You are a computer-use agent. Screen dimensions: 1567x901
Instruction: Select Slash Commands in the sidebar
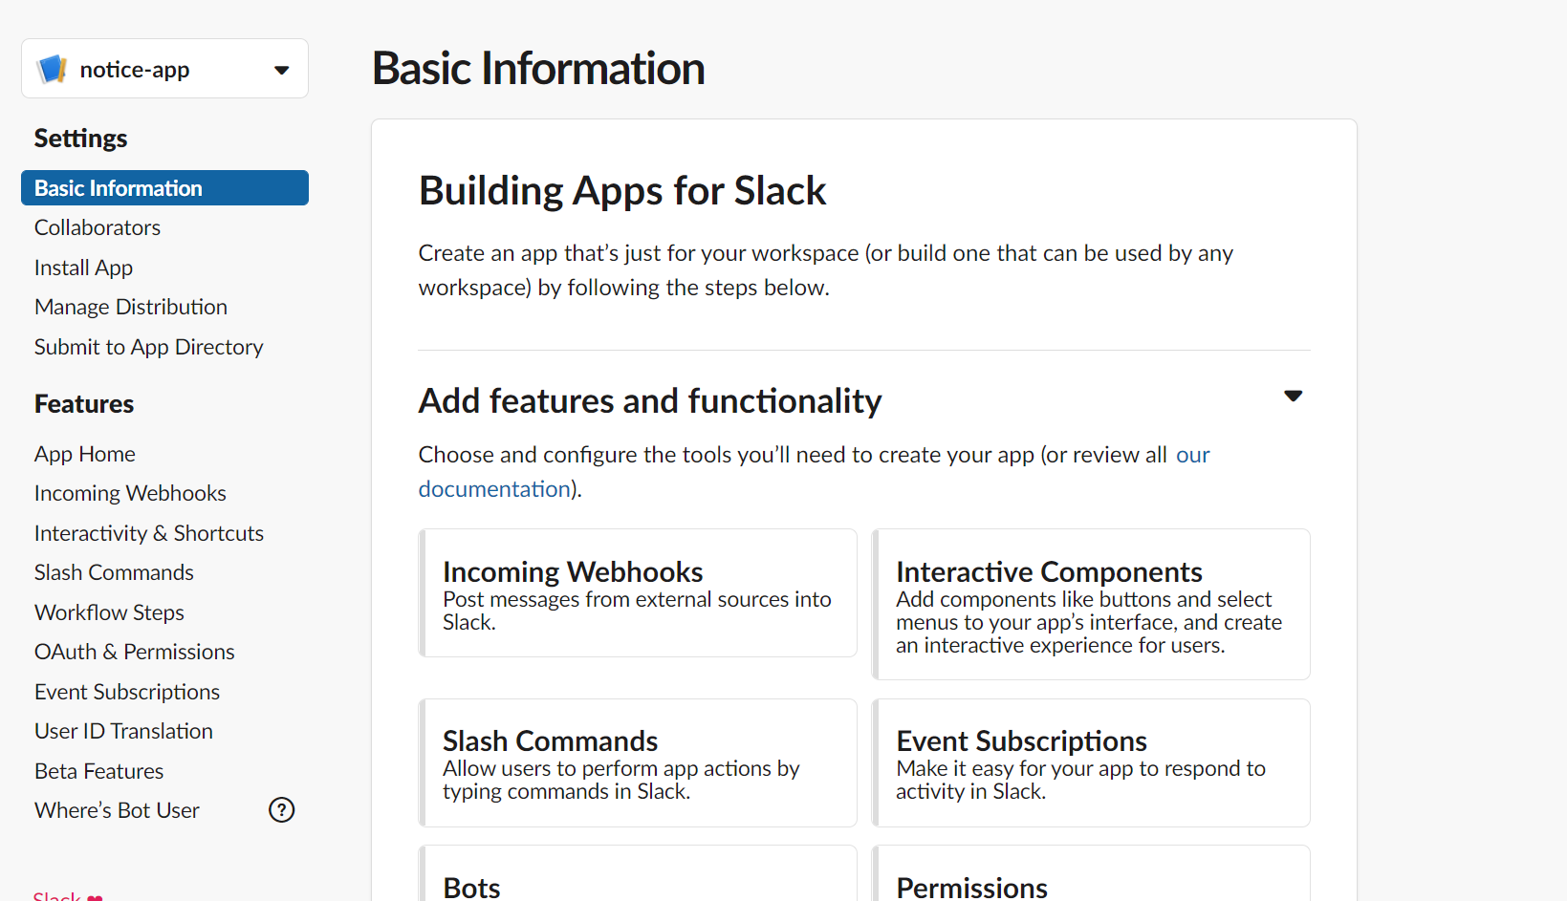pyautogui.click(x=114, y=572)
